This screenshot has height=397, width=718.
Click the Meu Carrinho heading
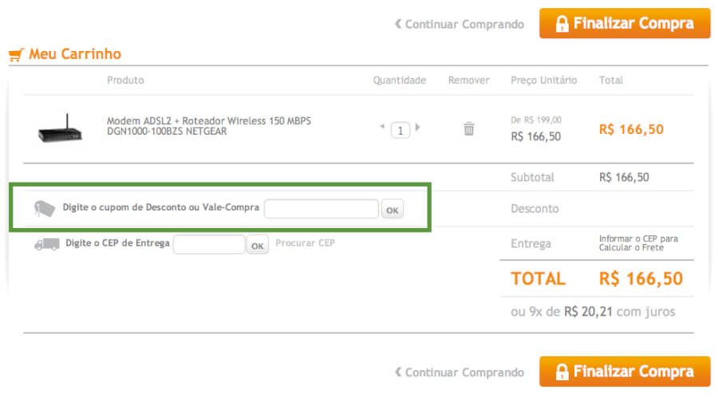(x=75, y=54)
